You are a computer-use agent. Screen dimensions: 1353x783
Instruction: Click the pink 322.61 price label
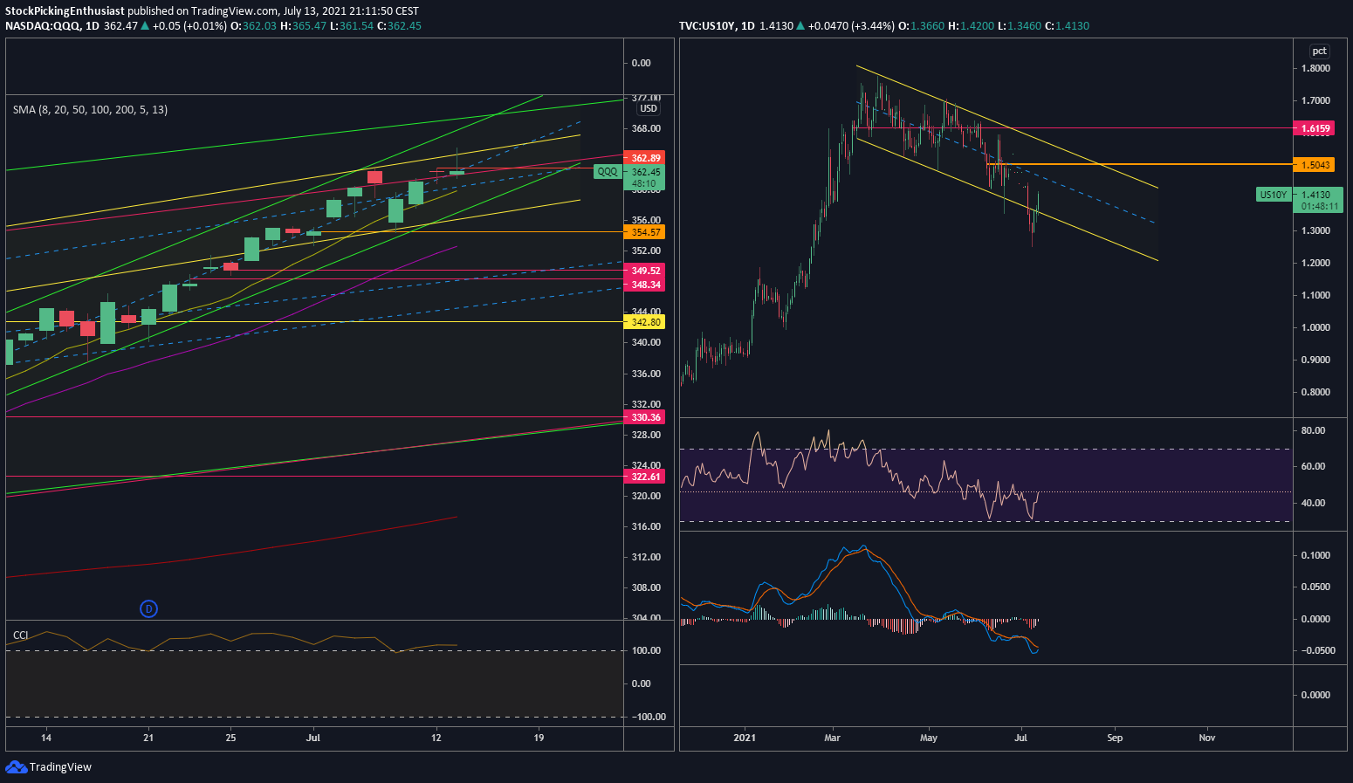646,476
